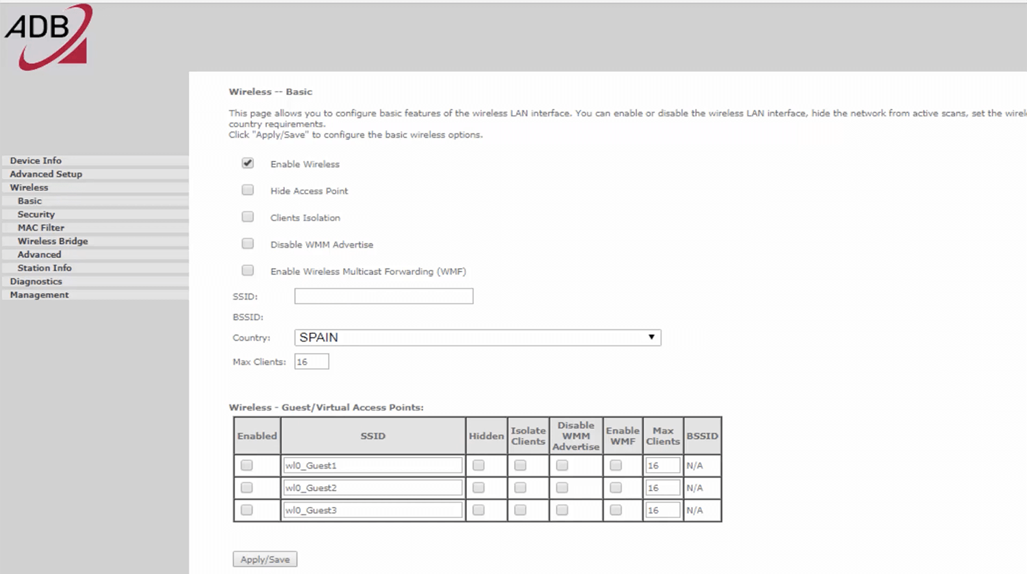This screenshot has height=574, width=1027.
Task: Open Device Info menu
Action: [36, 161]
